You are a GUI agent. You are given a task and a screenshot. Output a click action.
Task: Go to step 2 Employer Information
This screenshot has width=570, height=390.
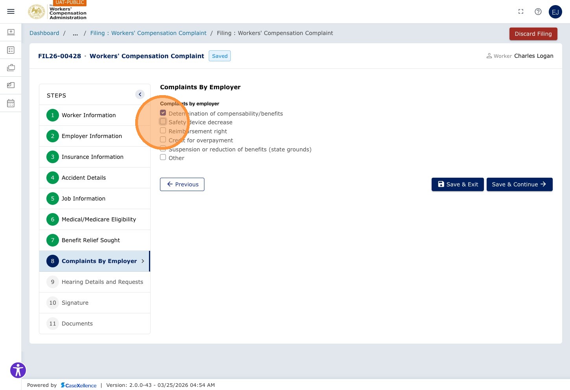[95, 136]
